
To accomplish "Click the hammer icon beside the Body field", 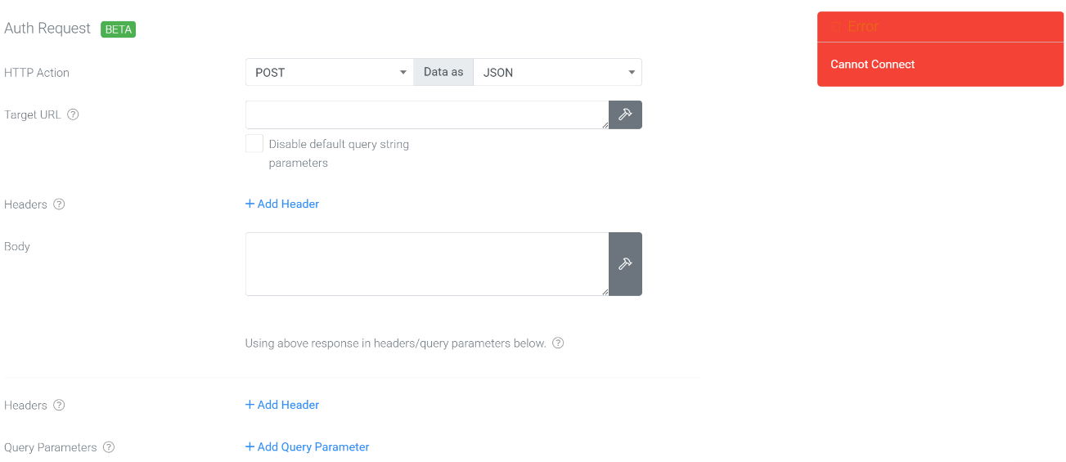I will (625, 264).
